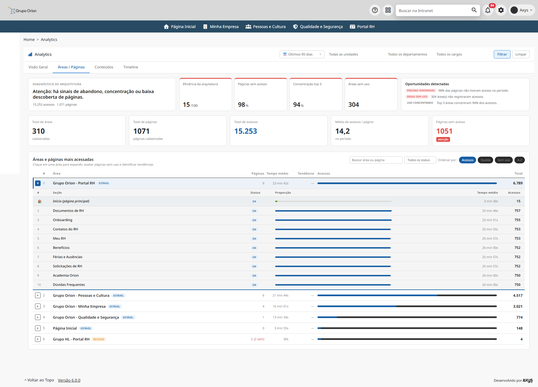
Task: Sort by Sem uso
Action: (x=504, y=160)
